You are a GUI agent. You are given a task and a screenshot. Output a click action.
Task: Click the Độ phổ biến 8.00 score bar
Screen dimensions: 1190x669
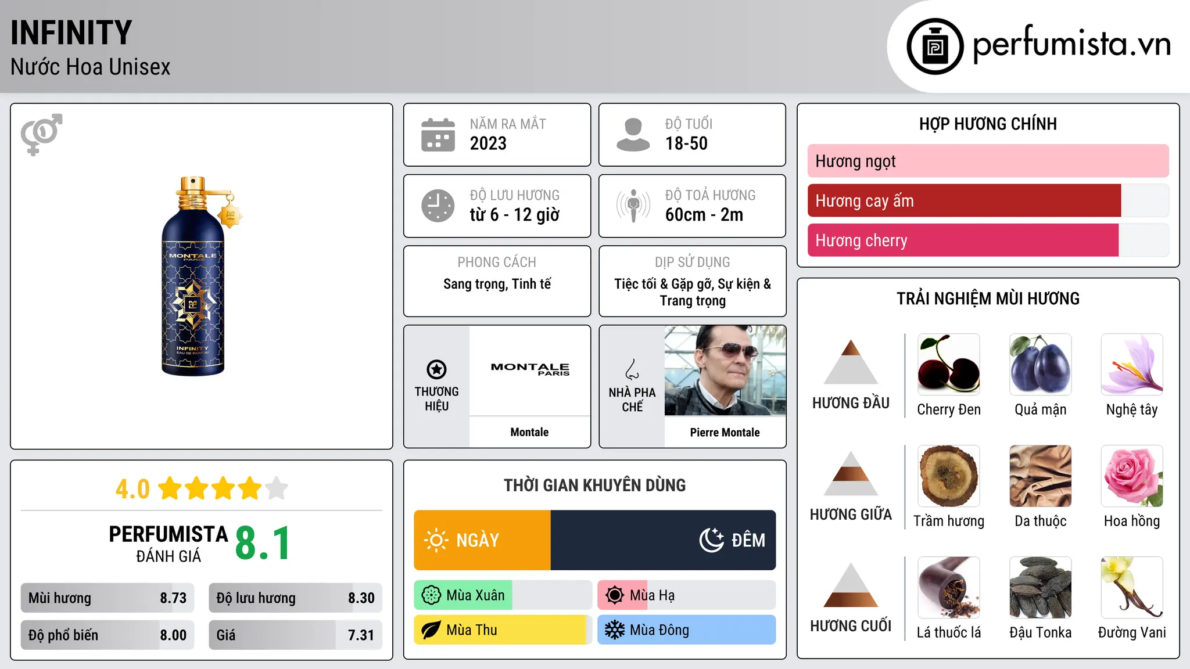tap(107, 635)
